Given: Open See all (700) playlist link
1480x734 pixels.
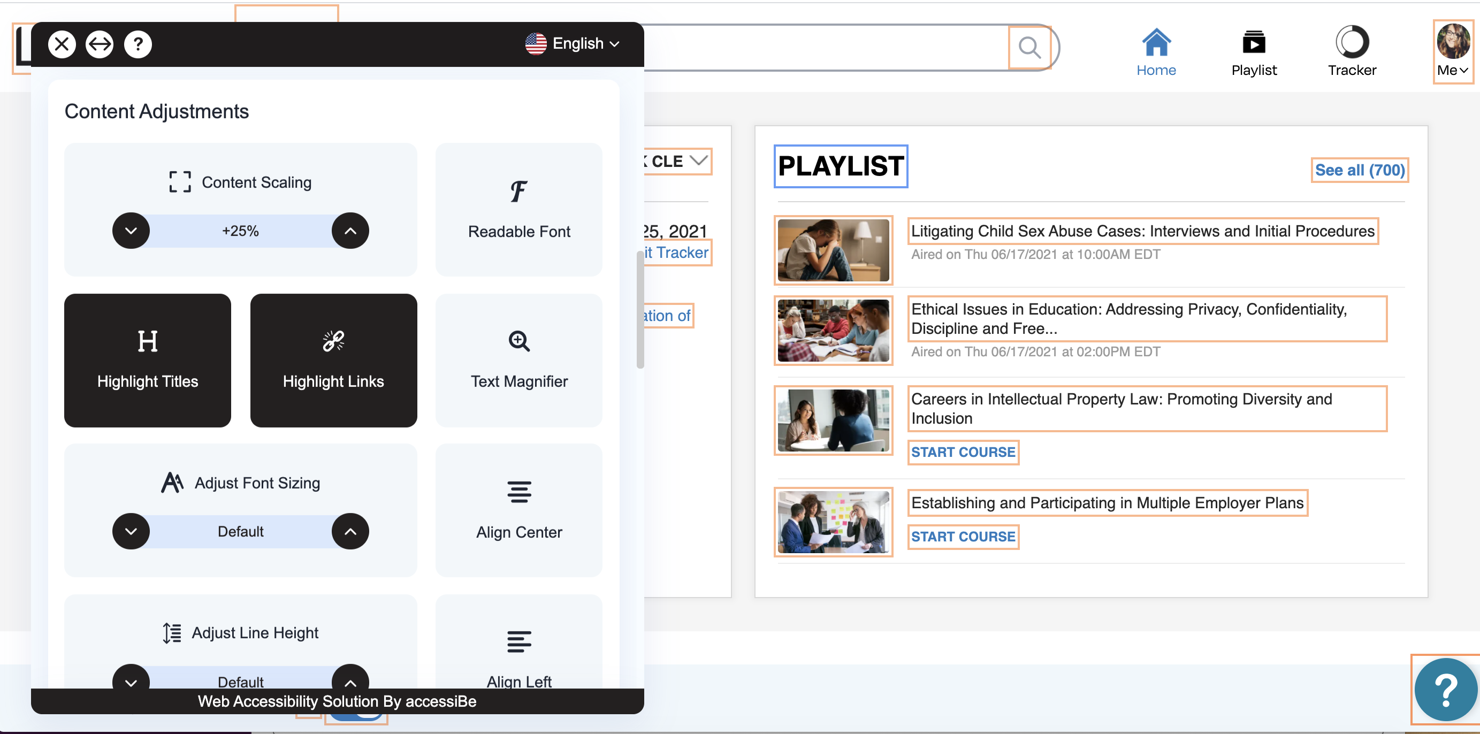Looking at the screenshot, I should click(1360, 170).
